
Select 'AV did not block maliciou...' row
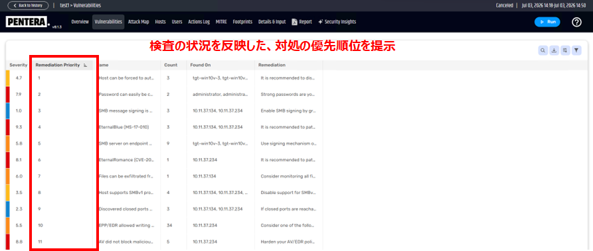pyautogui.click(x=126, y=242)
